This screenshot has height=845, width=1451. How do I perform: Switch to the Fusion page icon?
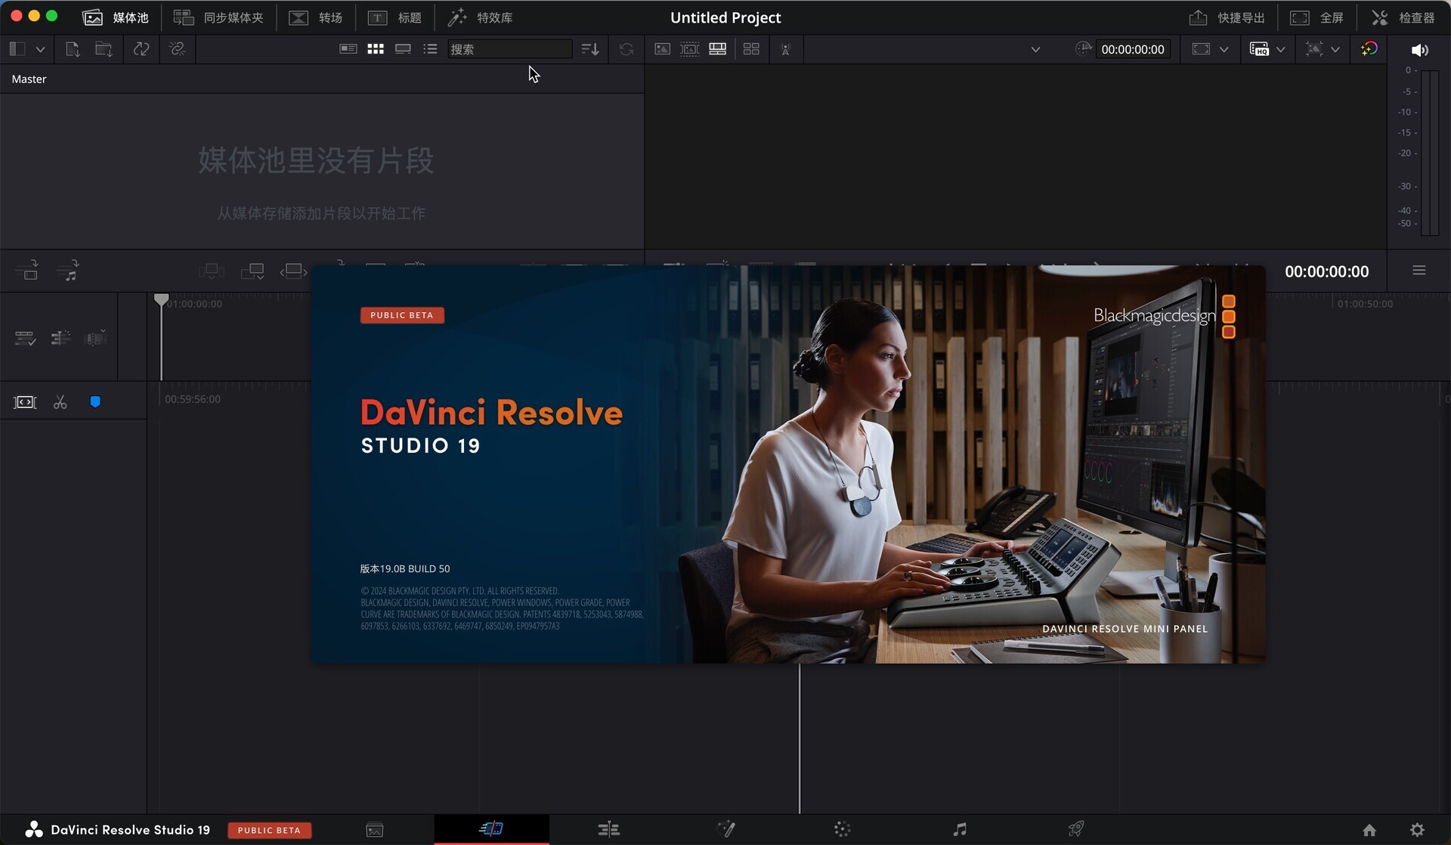tap(725, 830)
